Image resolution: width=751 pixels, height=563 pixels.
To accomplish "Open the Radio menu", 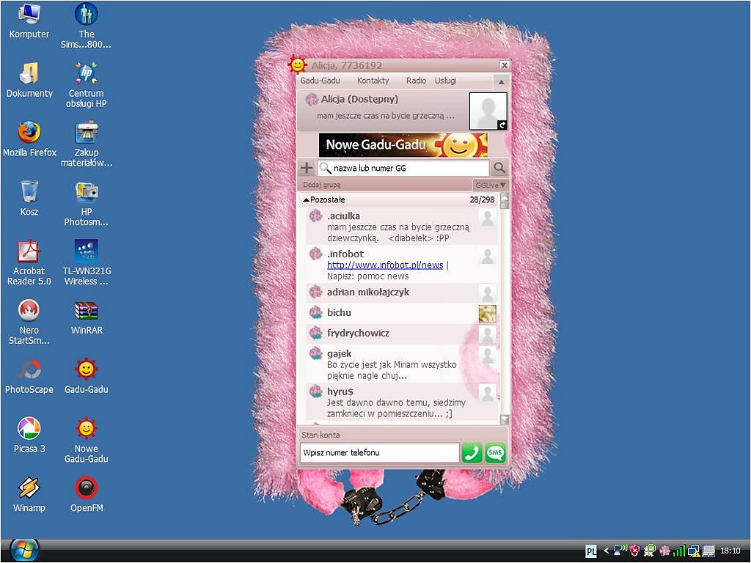I will (417, 81).
